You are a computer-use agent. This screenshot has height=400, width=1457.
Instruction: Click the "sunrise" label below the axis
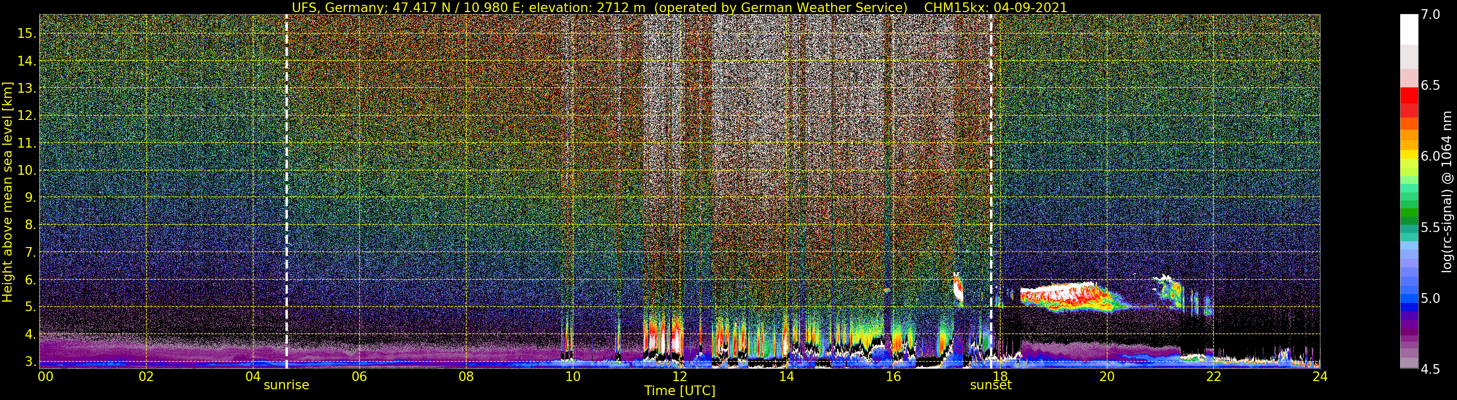coord(286,385)
